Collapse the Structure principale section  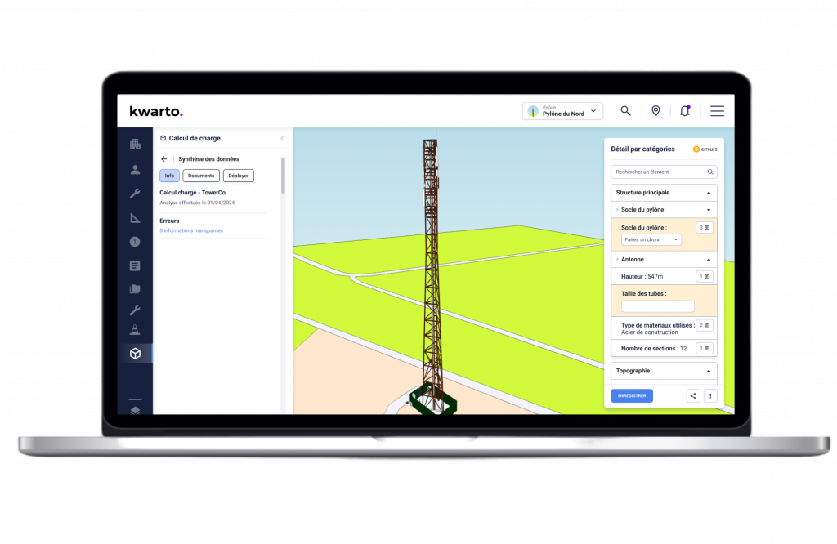click(709, 193)
